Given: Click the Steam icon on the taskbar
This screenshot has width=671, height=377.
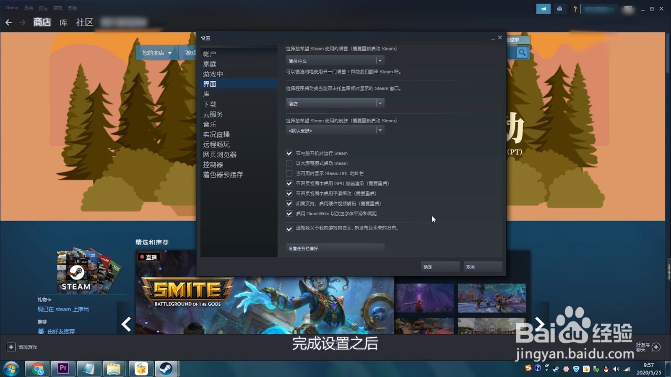Looking at the screenshot, I should pos(167,369).
